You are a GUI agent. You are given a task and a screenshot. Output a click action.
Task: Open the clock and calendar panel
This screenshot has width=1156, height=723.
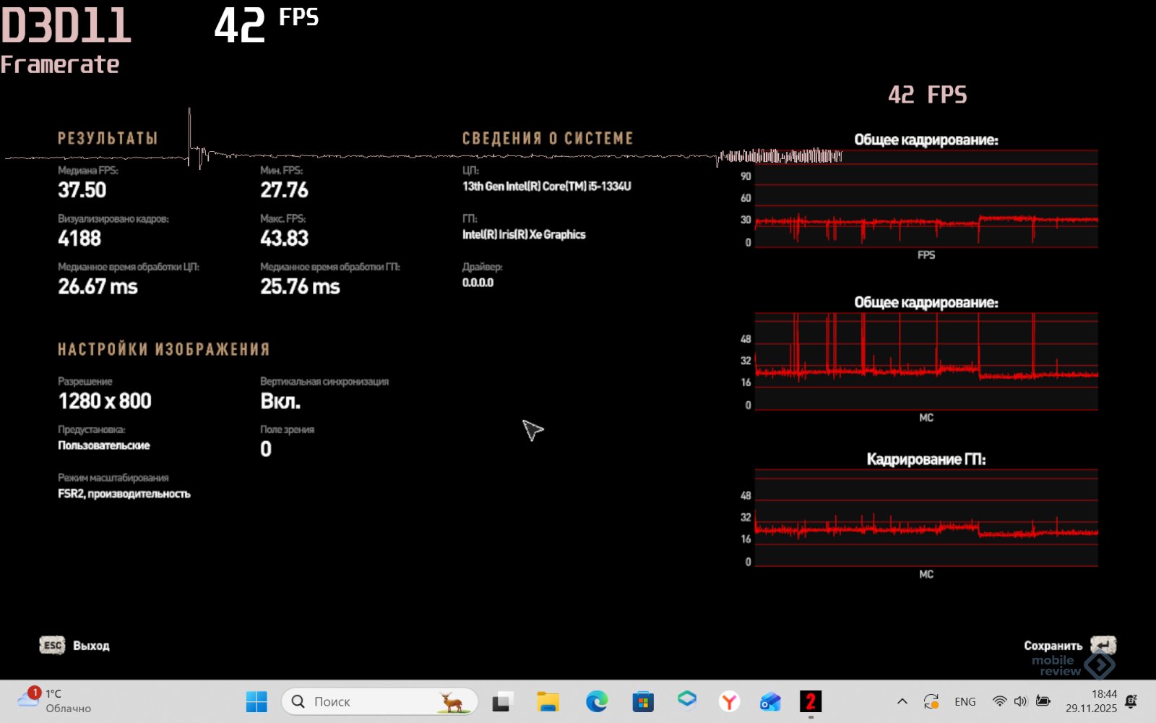[1091, 701]
